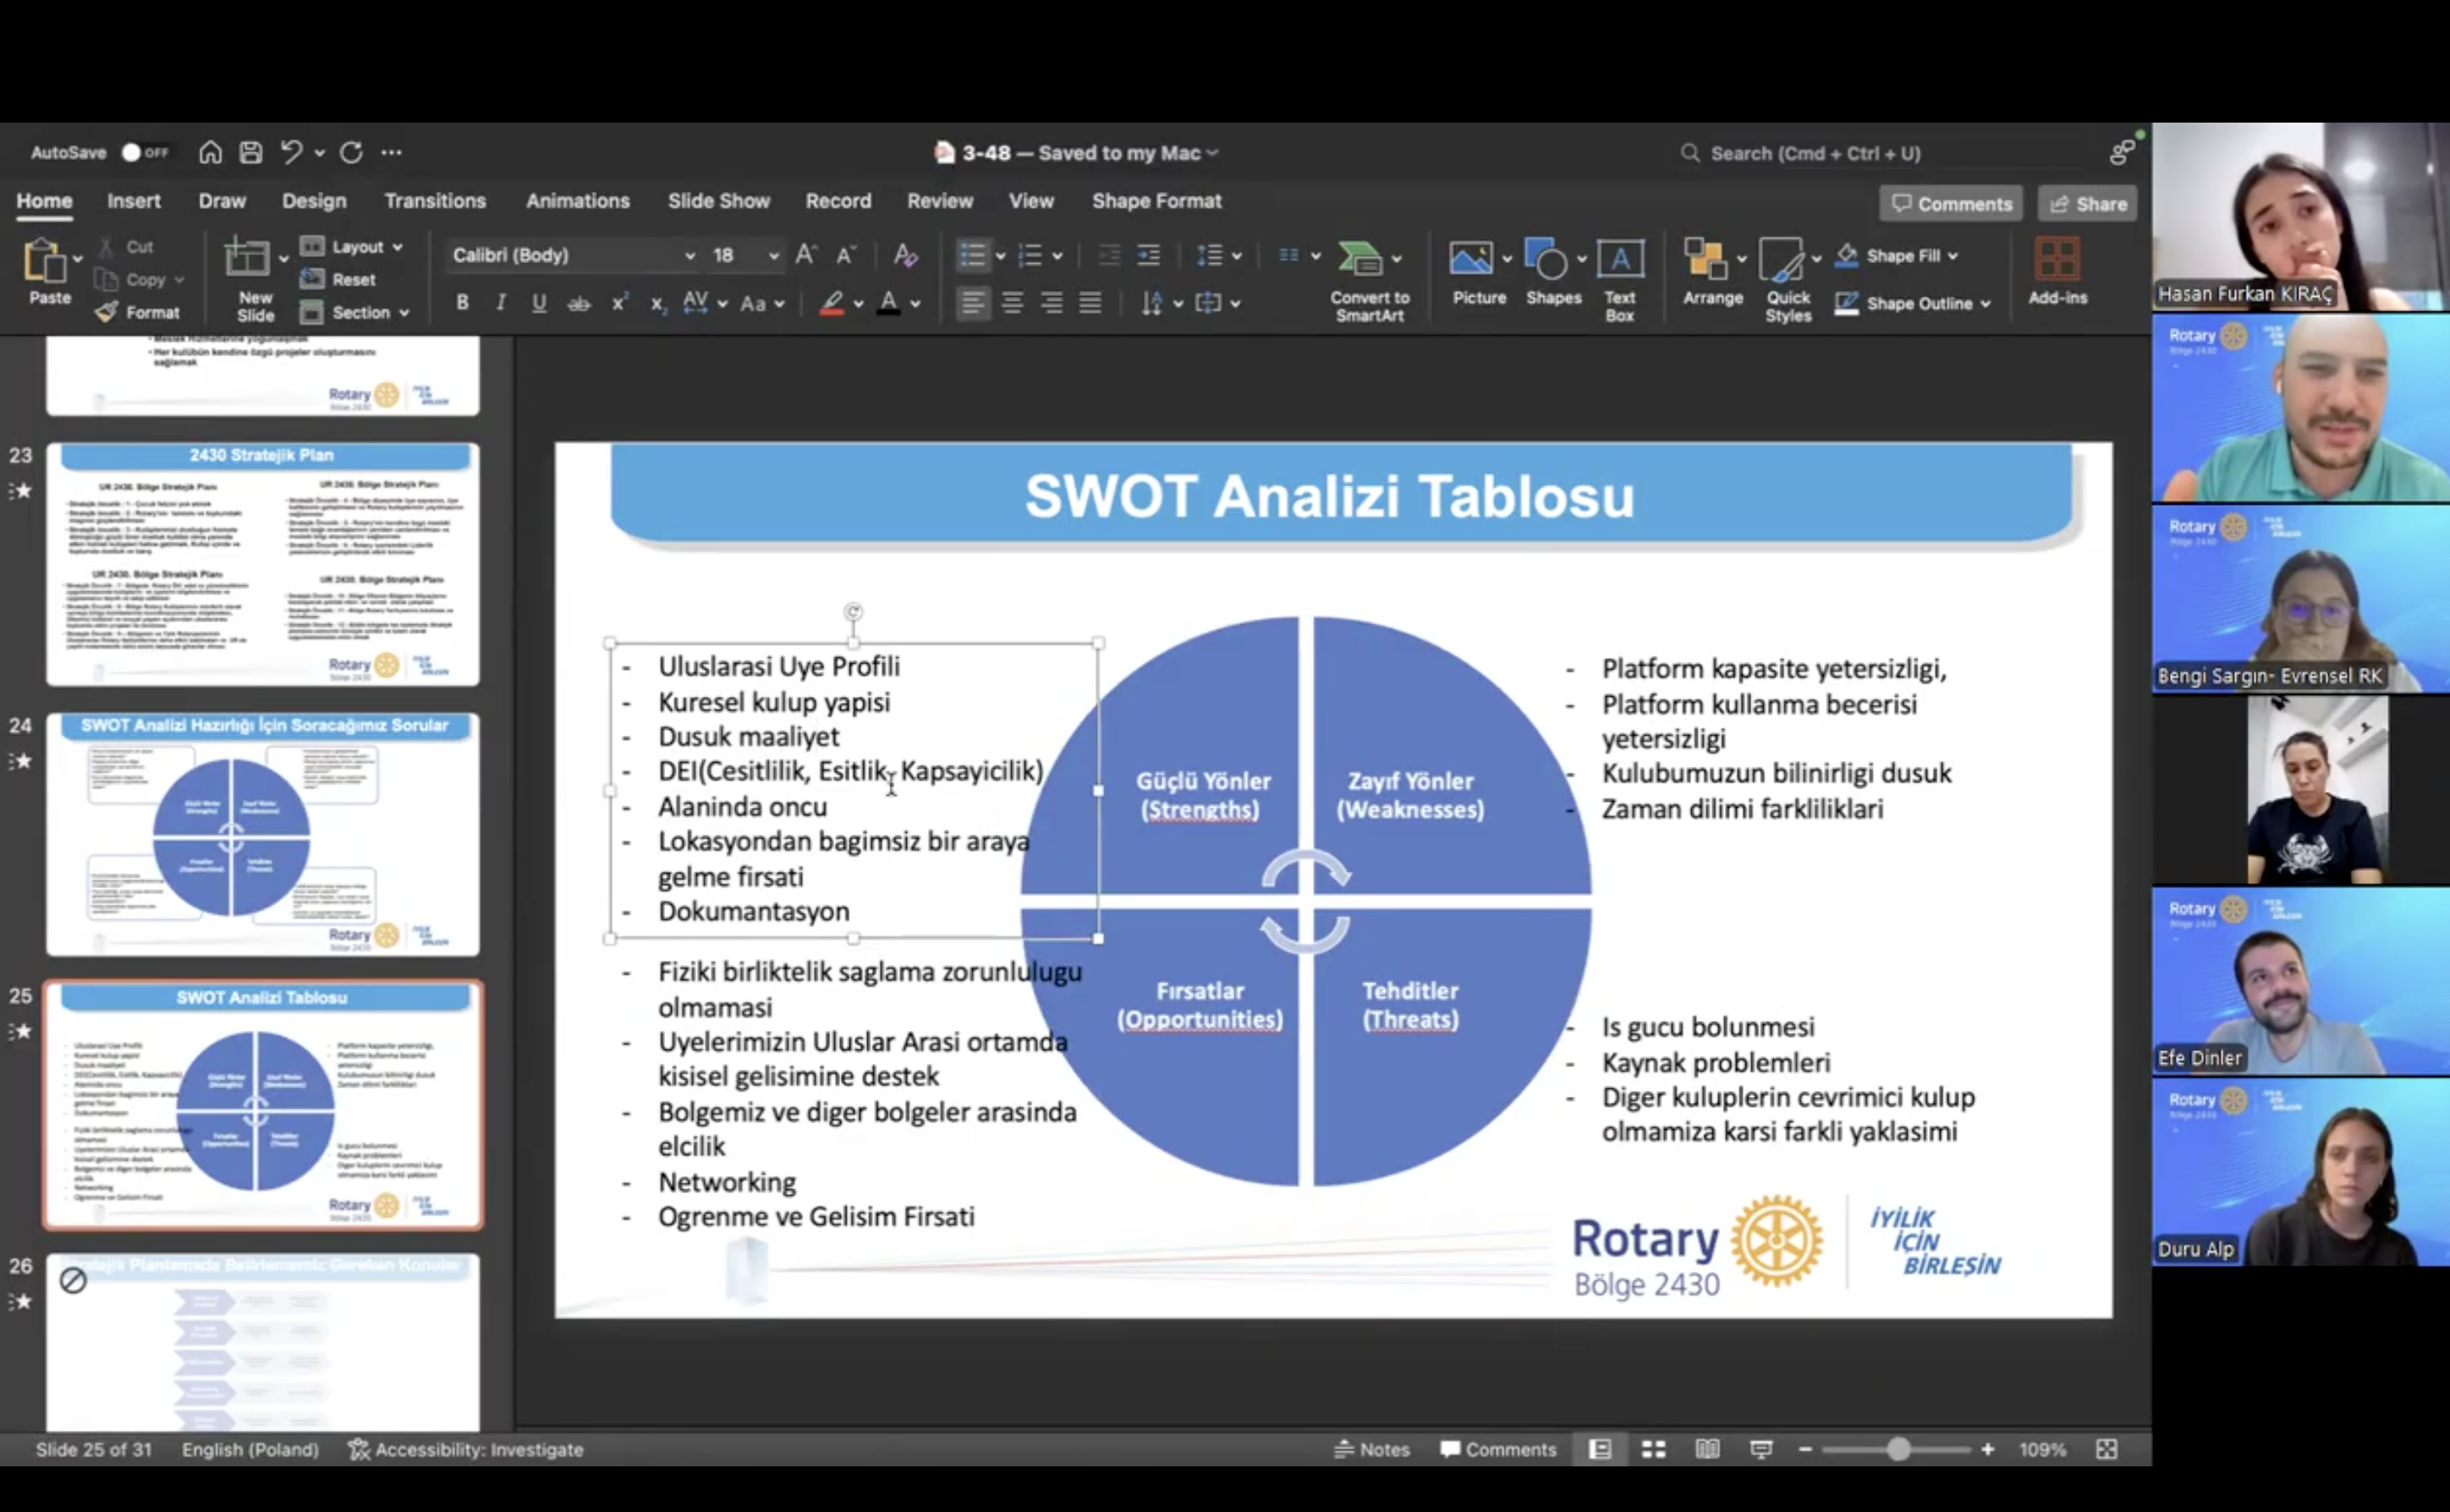
Task: Click the Undo arrow icon
Action: 291,152
